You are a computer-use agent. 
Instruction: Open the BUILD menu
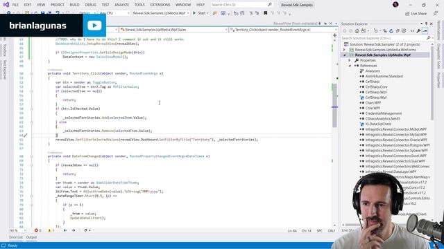[x=74, y=5]
